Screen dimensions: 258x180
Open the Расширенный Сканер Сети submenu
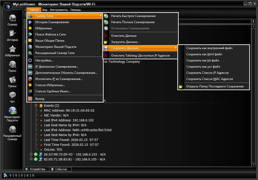pyautogui.click(x=65, y=53)
